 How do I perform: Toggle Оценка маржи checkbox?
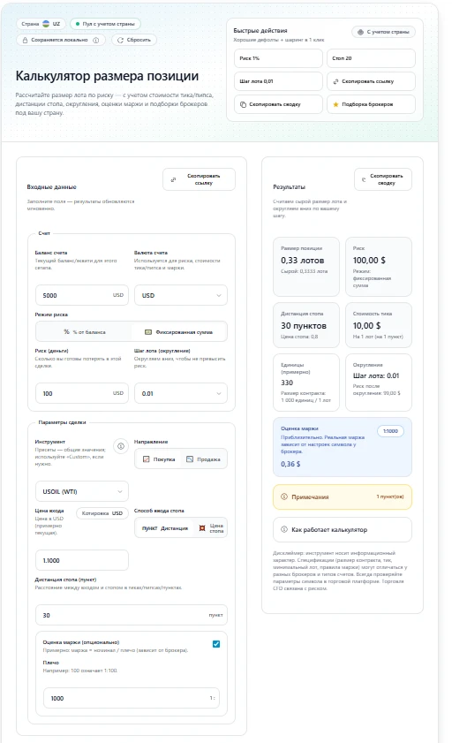216,644
